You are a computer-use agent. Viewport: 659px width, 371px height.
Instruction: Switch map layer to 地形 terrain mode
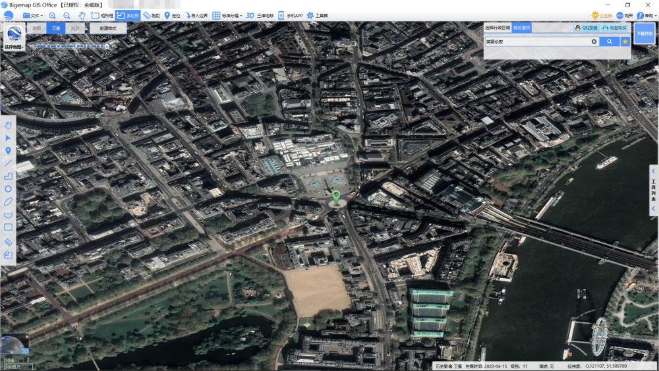pyautogui.click(x=75, y=28)
